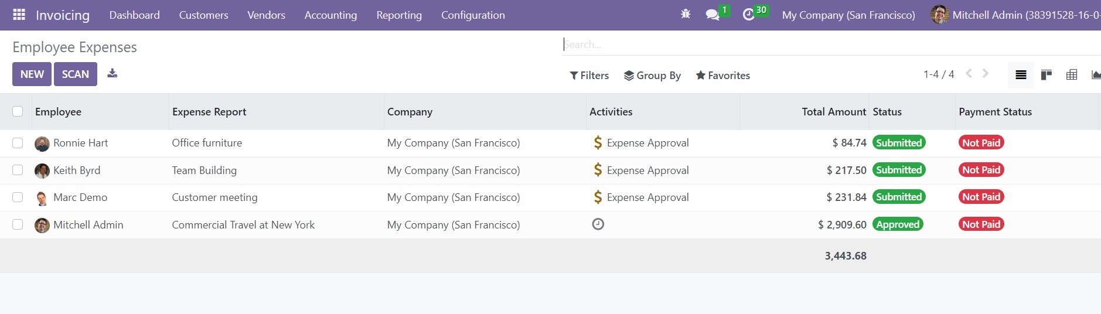Open the Reporting menu

(x=399, y=15)
